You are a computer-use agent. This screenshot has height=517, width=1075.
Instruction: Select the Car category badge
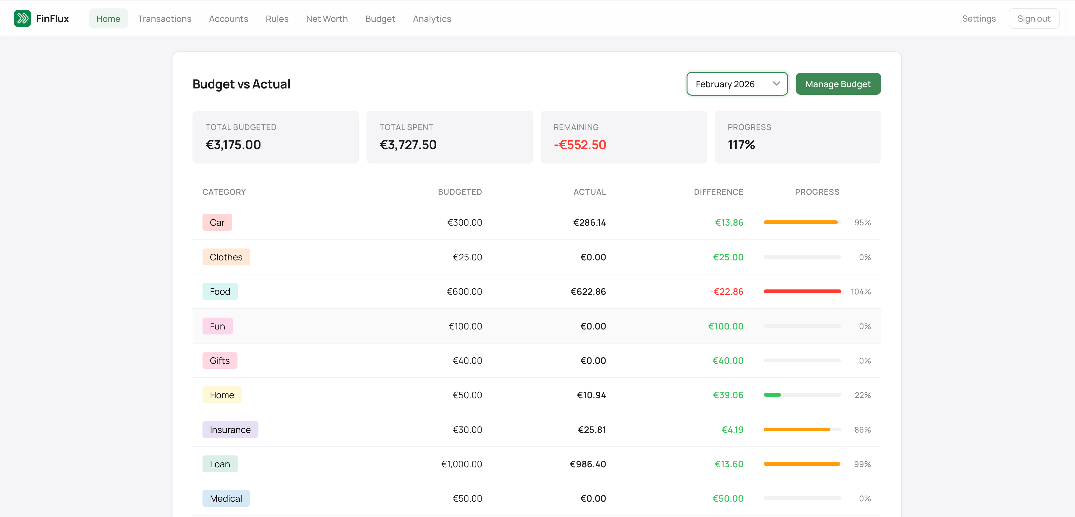click(x=217, y=222)
